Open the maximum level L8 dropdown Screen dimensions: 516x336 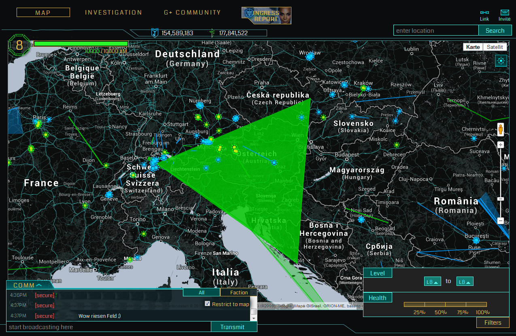click(x=465, y=281)
